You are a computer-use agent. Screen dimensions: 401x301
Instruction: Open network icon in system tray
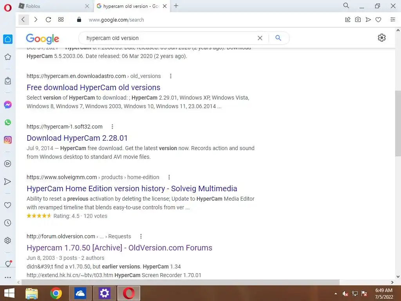[355, 294]
